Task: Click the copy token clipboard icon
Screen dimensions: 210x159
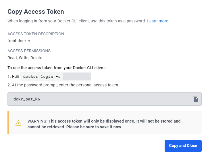Action: point(195,99)
